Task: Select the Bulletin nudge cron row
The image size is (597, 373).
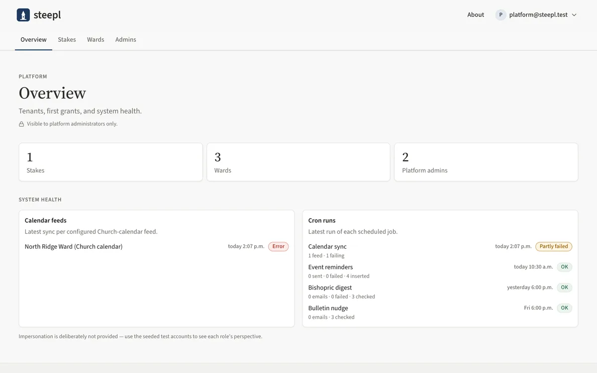Action: (440, 312)
